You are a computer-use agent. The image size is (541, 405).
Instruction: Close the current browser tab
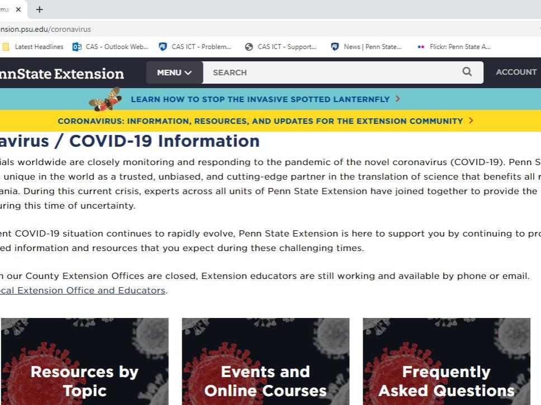pos(18,9)
